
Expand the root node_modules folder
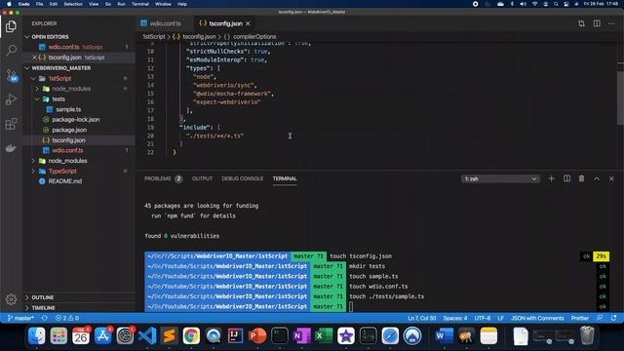[x=67, y=161]
